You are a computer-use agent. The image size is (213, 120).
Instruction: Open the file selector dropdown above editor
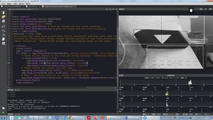pos(21,9)
